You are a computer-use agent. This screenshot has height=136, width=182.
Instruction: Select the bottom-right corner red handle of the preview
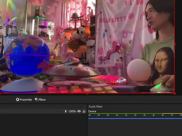[175, 93]
